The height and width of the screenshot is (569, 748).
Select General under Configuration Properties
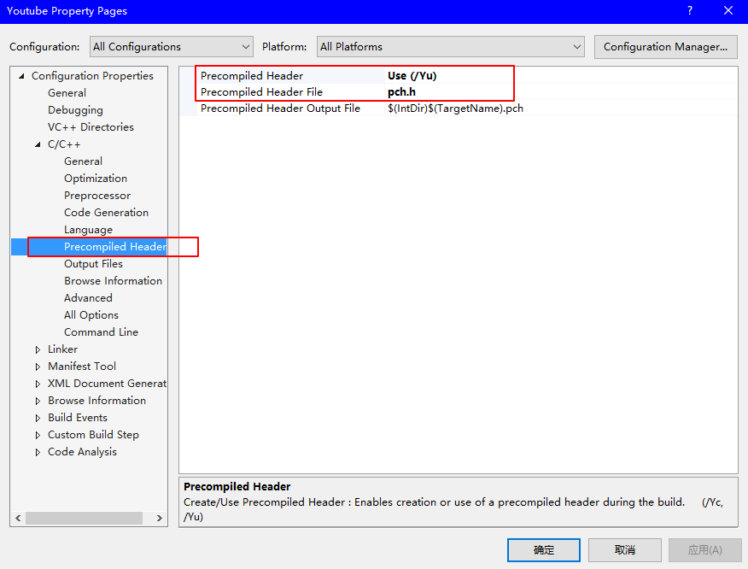pos(67,93)
